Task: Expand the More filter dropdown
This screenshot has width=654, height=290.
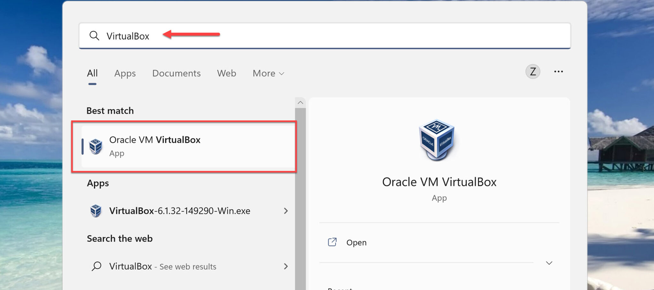Action: click(x=268, y=73)
